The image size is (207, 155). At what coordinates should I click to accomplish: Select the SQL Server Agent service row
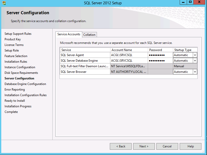tap(129, 55)
